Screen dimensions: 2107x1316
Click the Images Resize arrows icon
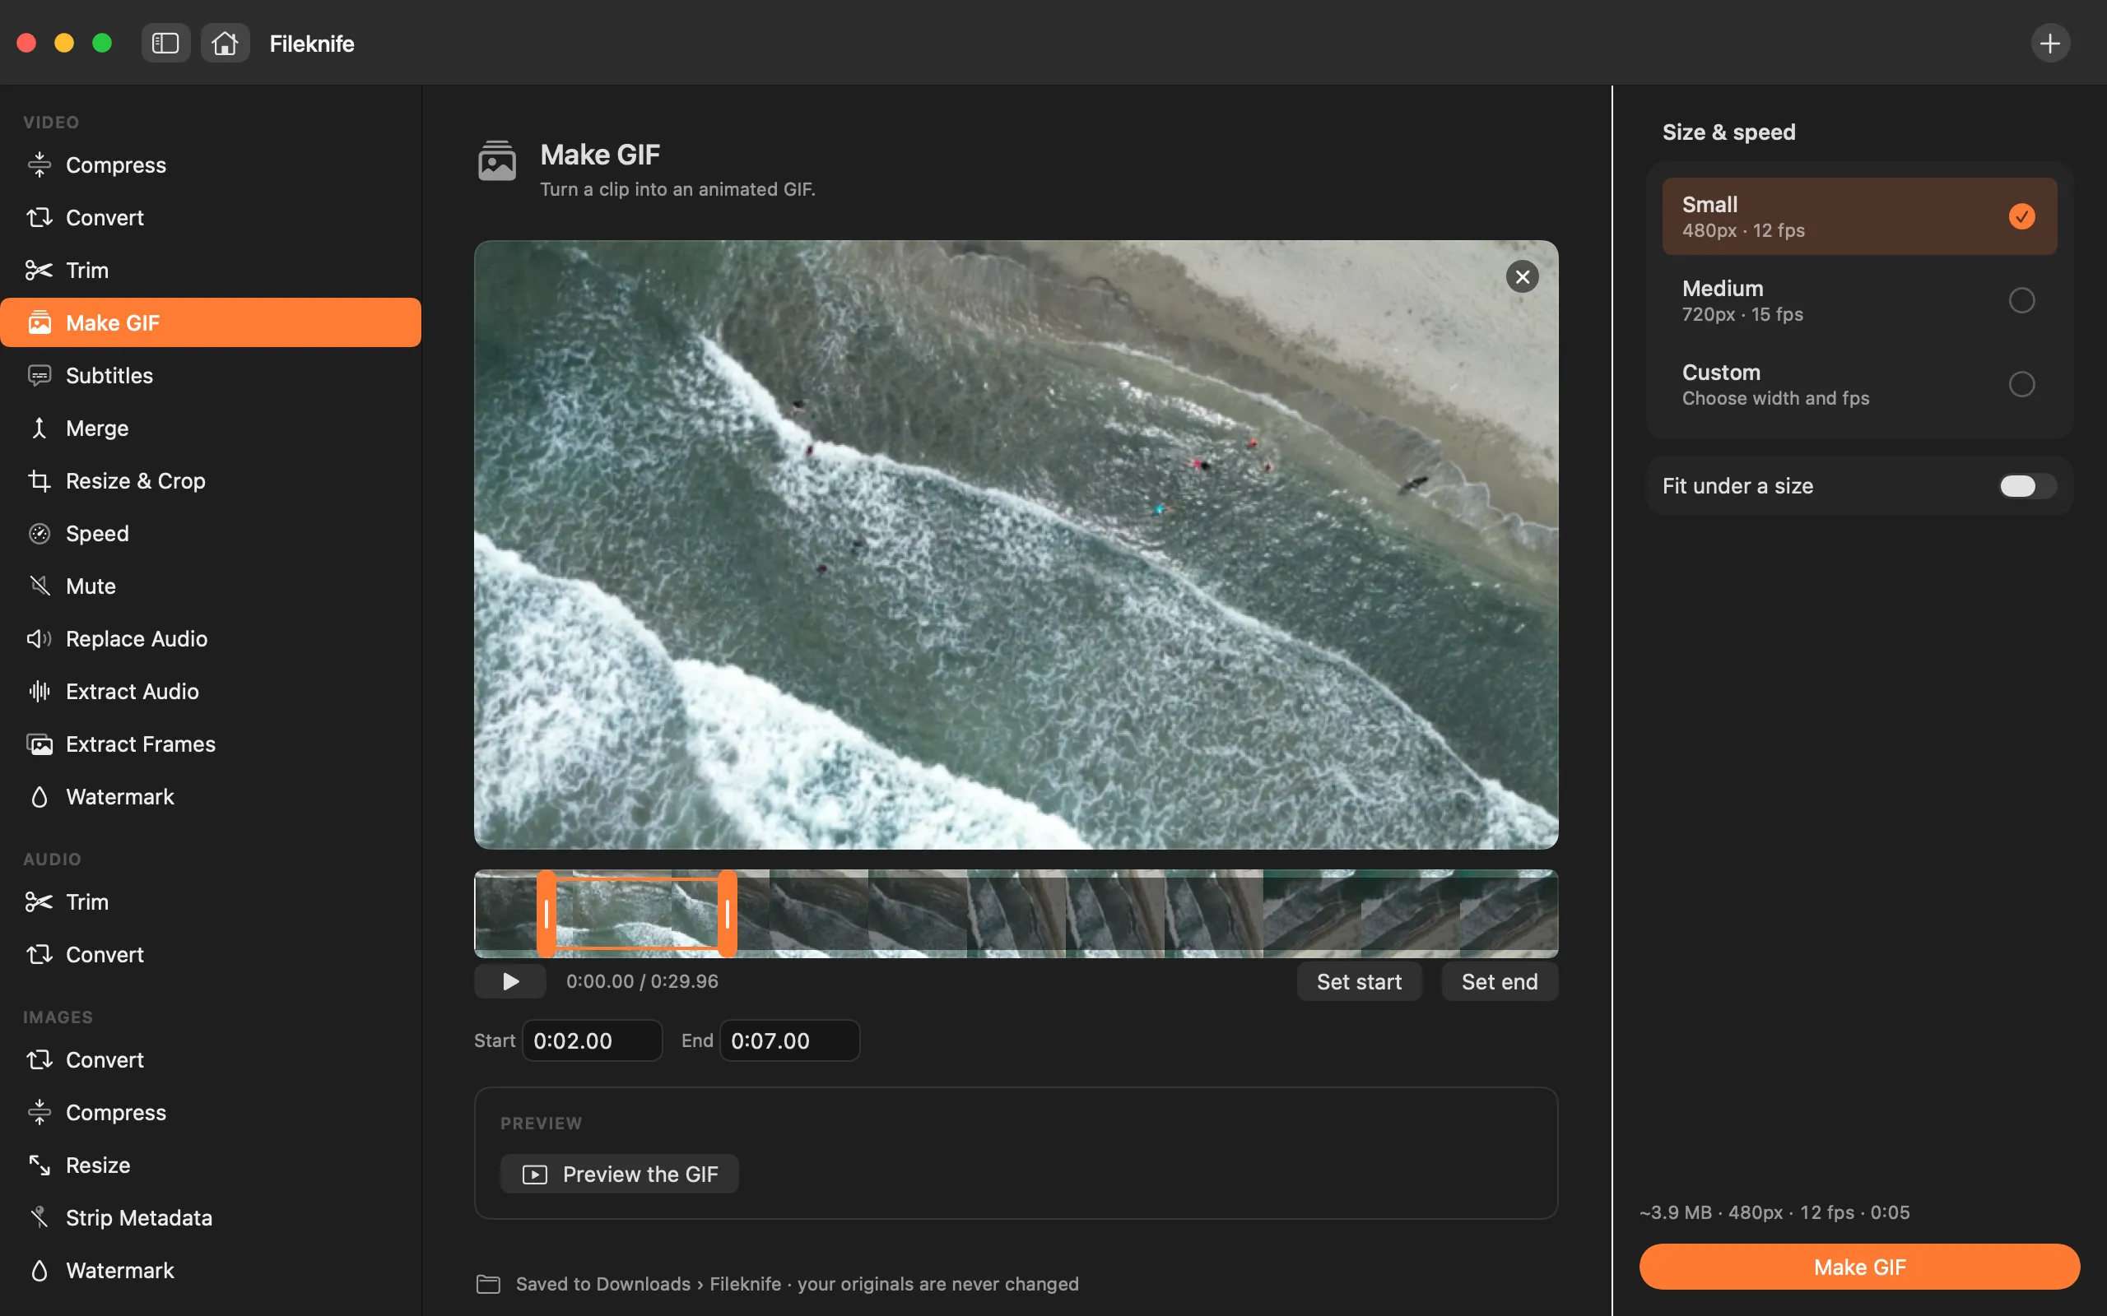tap(40, 1165)
